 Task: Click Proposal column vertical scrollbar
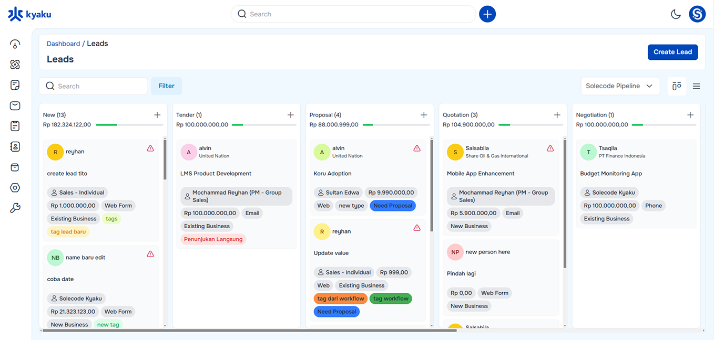432,185
